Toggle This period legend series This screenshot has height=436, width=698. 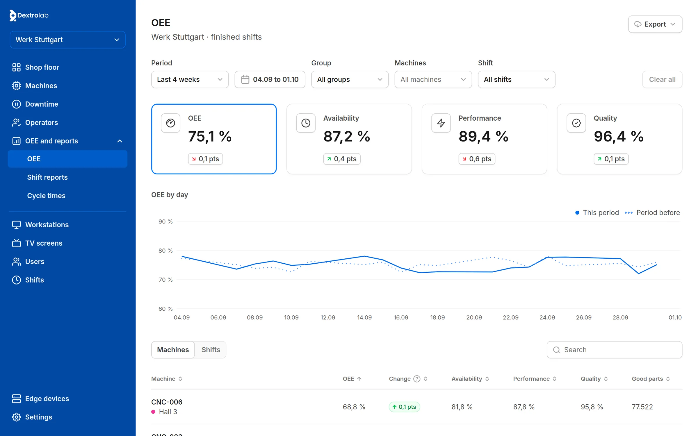(597, 213)
